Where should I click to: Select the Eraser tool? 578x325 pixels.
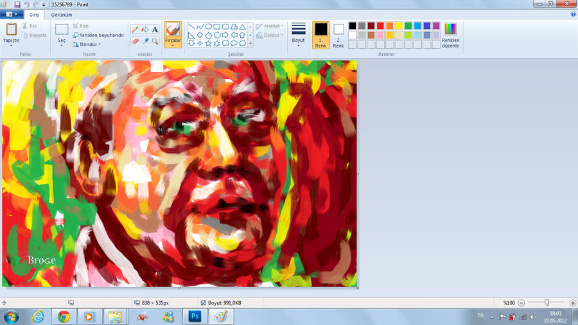[x=135, y=41]
